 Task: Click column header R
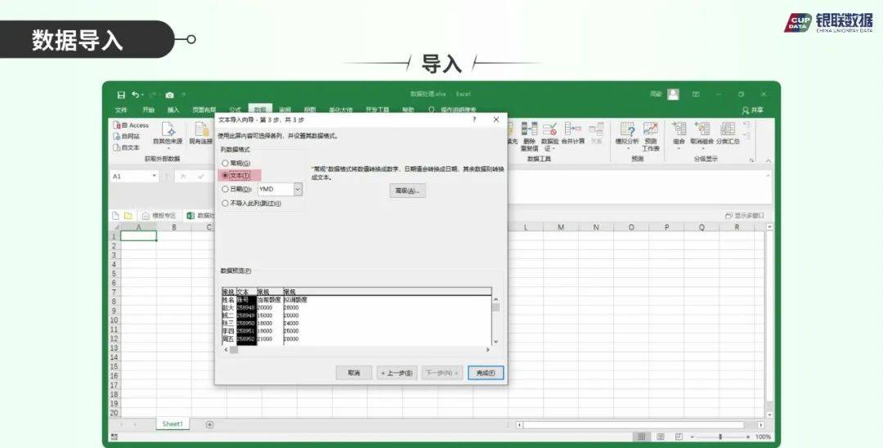(737, 227)
